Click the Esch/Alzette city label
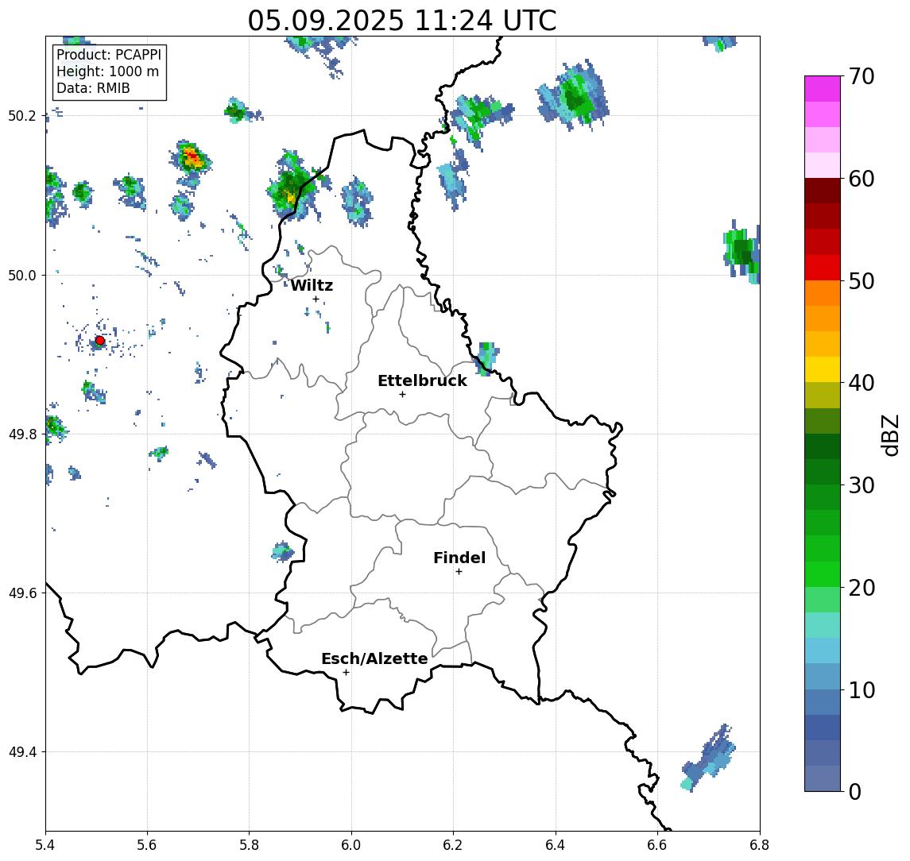910x861 pixels. tap(374, 658)
